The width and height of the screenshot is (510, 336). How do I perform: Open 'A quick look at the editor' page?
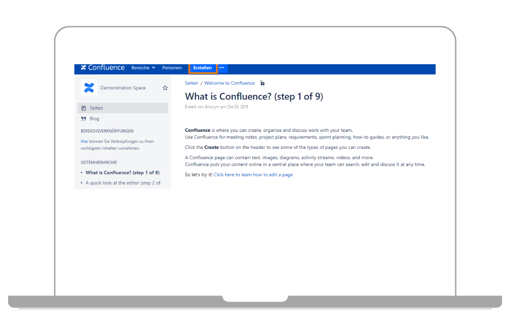(123, 183)
